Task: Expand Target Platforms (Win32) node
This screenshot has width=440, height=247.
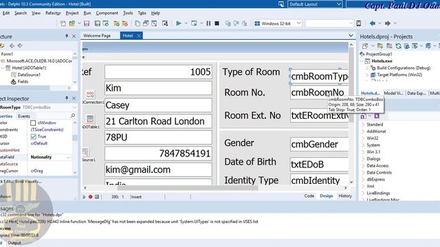Action: click(x=366, y=75)
